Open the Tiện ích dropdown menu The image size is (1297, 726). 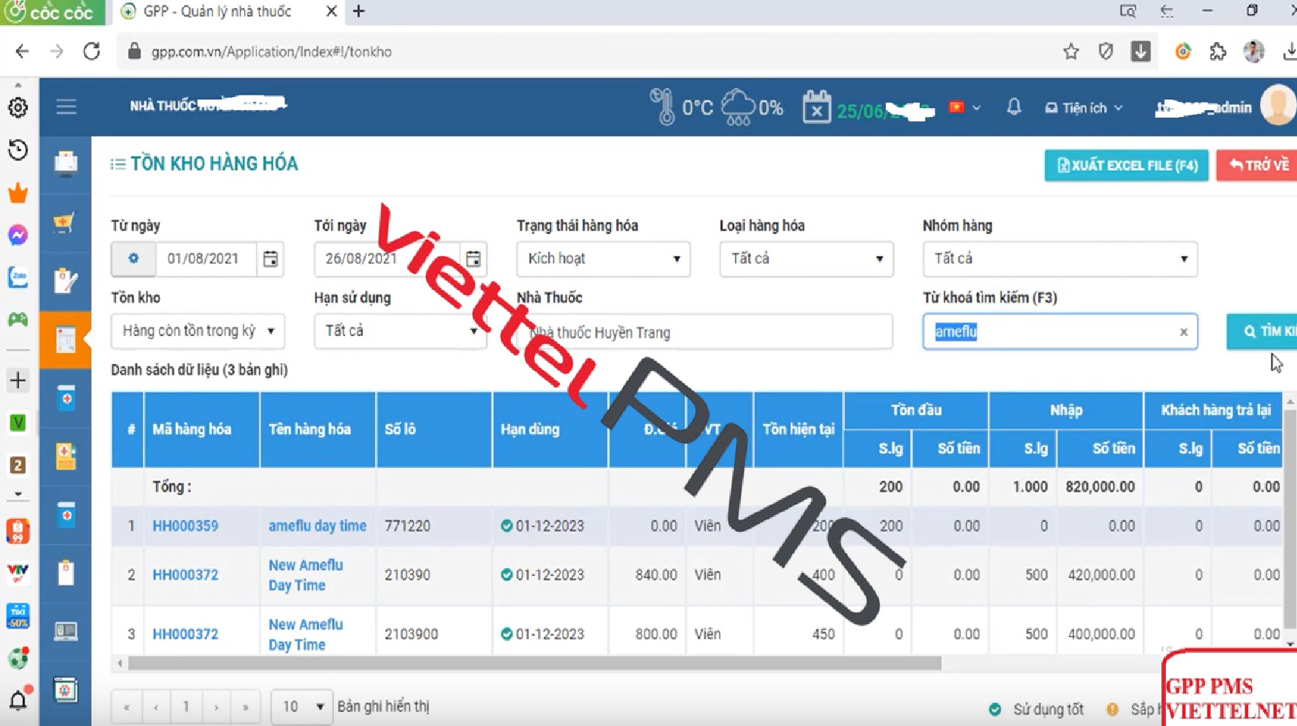tap(1083, 108)
